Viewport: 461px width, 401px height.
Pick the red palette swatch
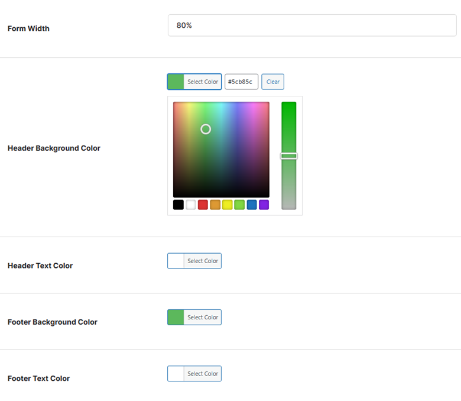[203, 205]
